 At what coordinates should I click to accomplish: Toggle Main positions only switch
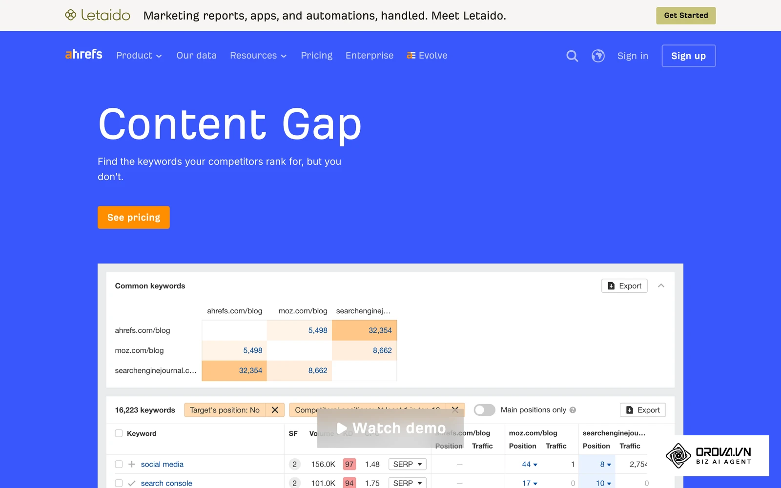pos(484,410)
